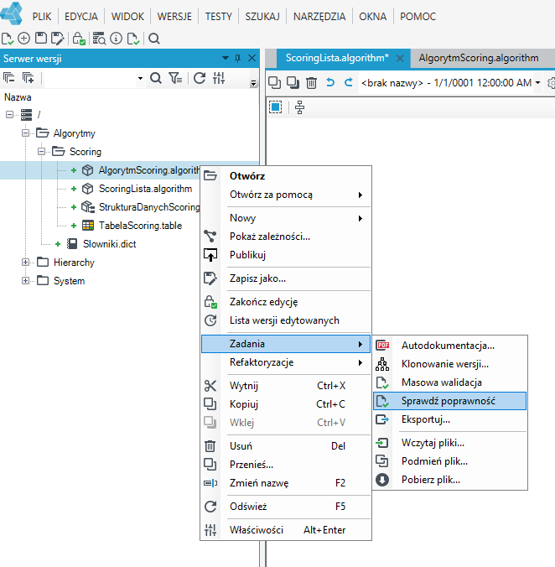Click the new file validation icon in main toolbar
Screen dimensions: 555x567
click(x=7, y=39)
